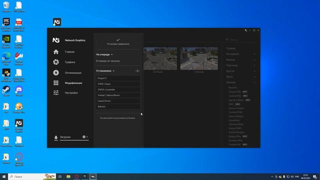The width and height of the screenshot is (320, 180).
Task: Select Compact Rifle weapon entry
Action: coord(235,140)
